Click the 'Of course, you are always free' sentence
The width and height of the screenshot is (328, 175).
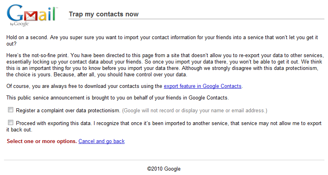click(x=80, y=86)
